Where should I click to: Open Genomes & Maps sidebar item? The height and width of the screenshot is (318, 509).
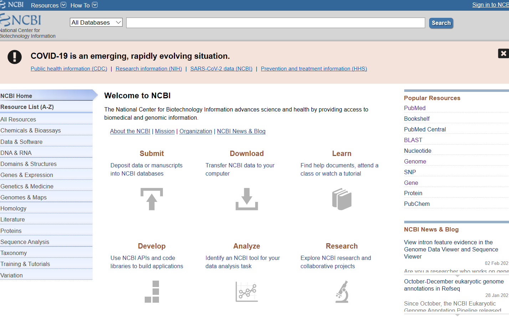coord(46,197)
